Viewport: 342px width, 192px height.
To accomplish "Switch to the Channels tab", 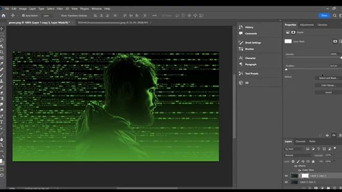I will [x=300, y=141].
